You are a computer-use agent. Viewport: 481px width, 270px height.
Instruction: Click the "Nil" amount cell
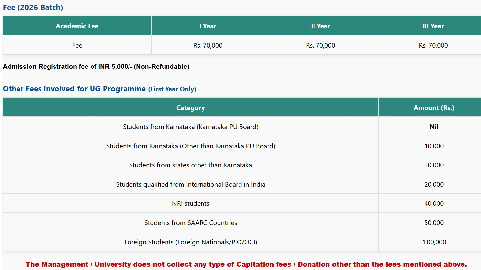point(434,127)
